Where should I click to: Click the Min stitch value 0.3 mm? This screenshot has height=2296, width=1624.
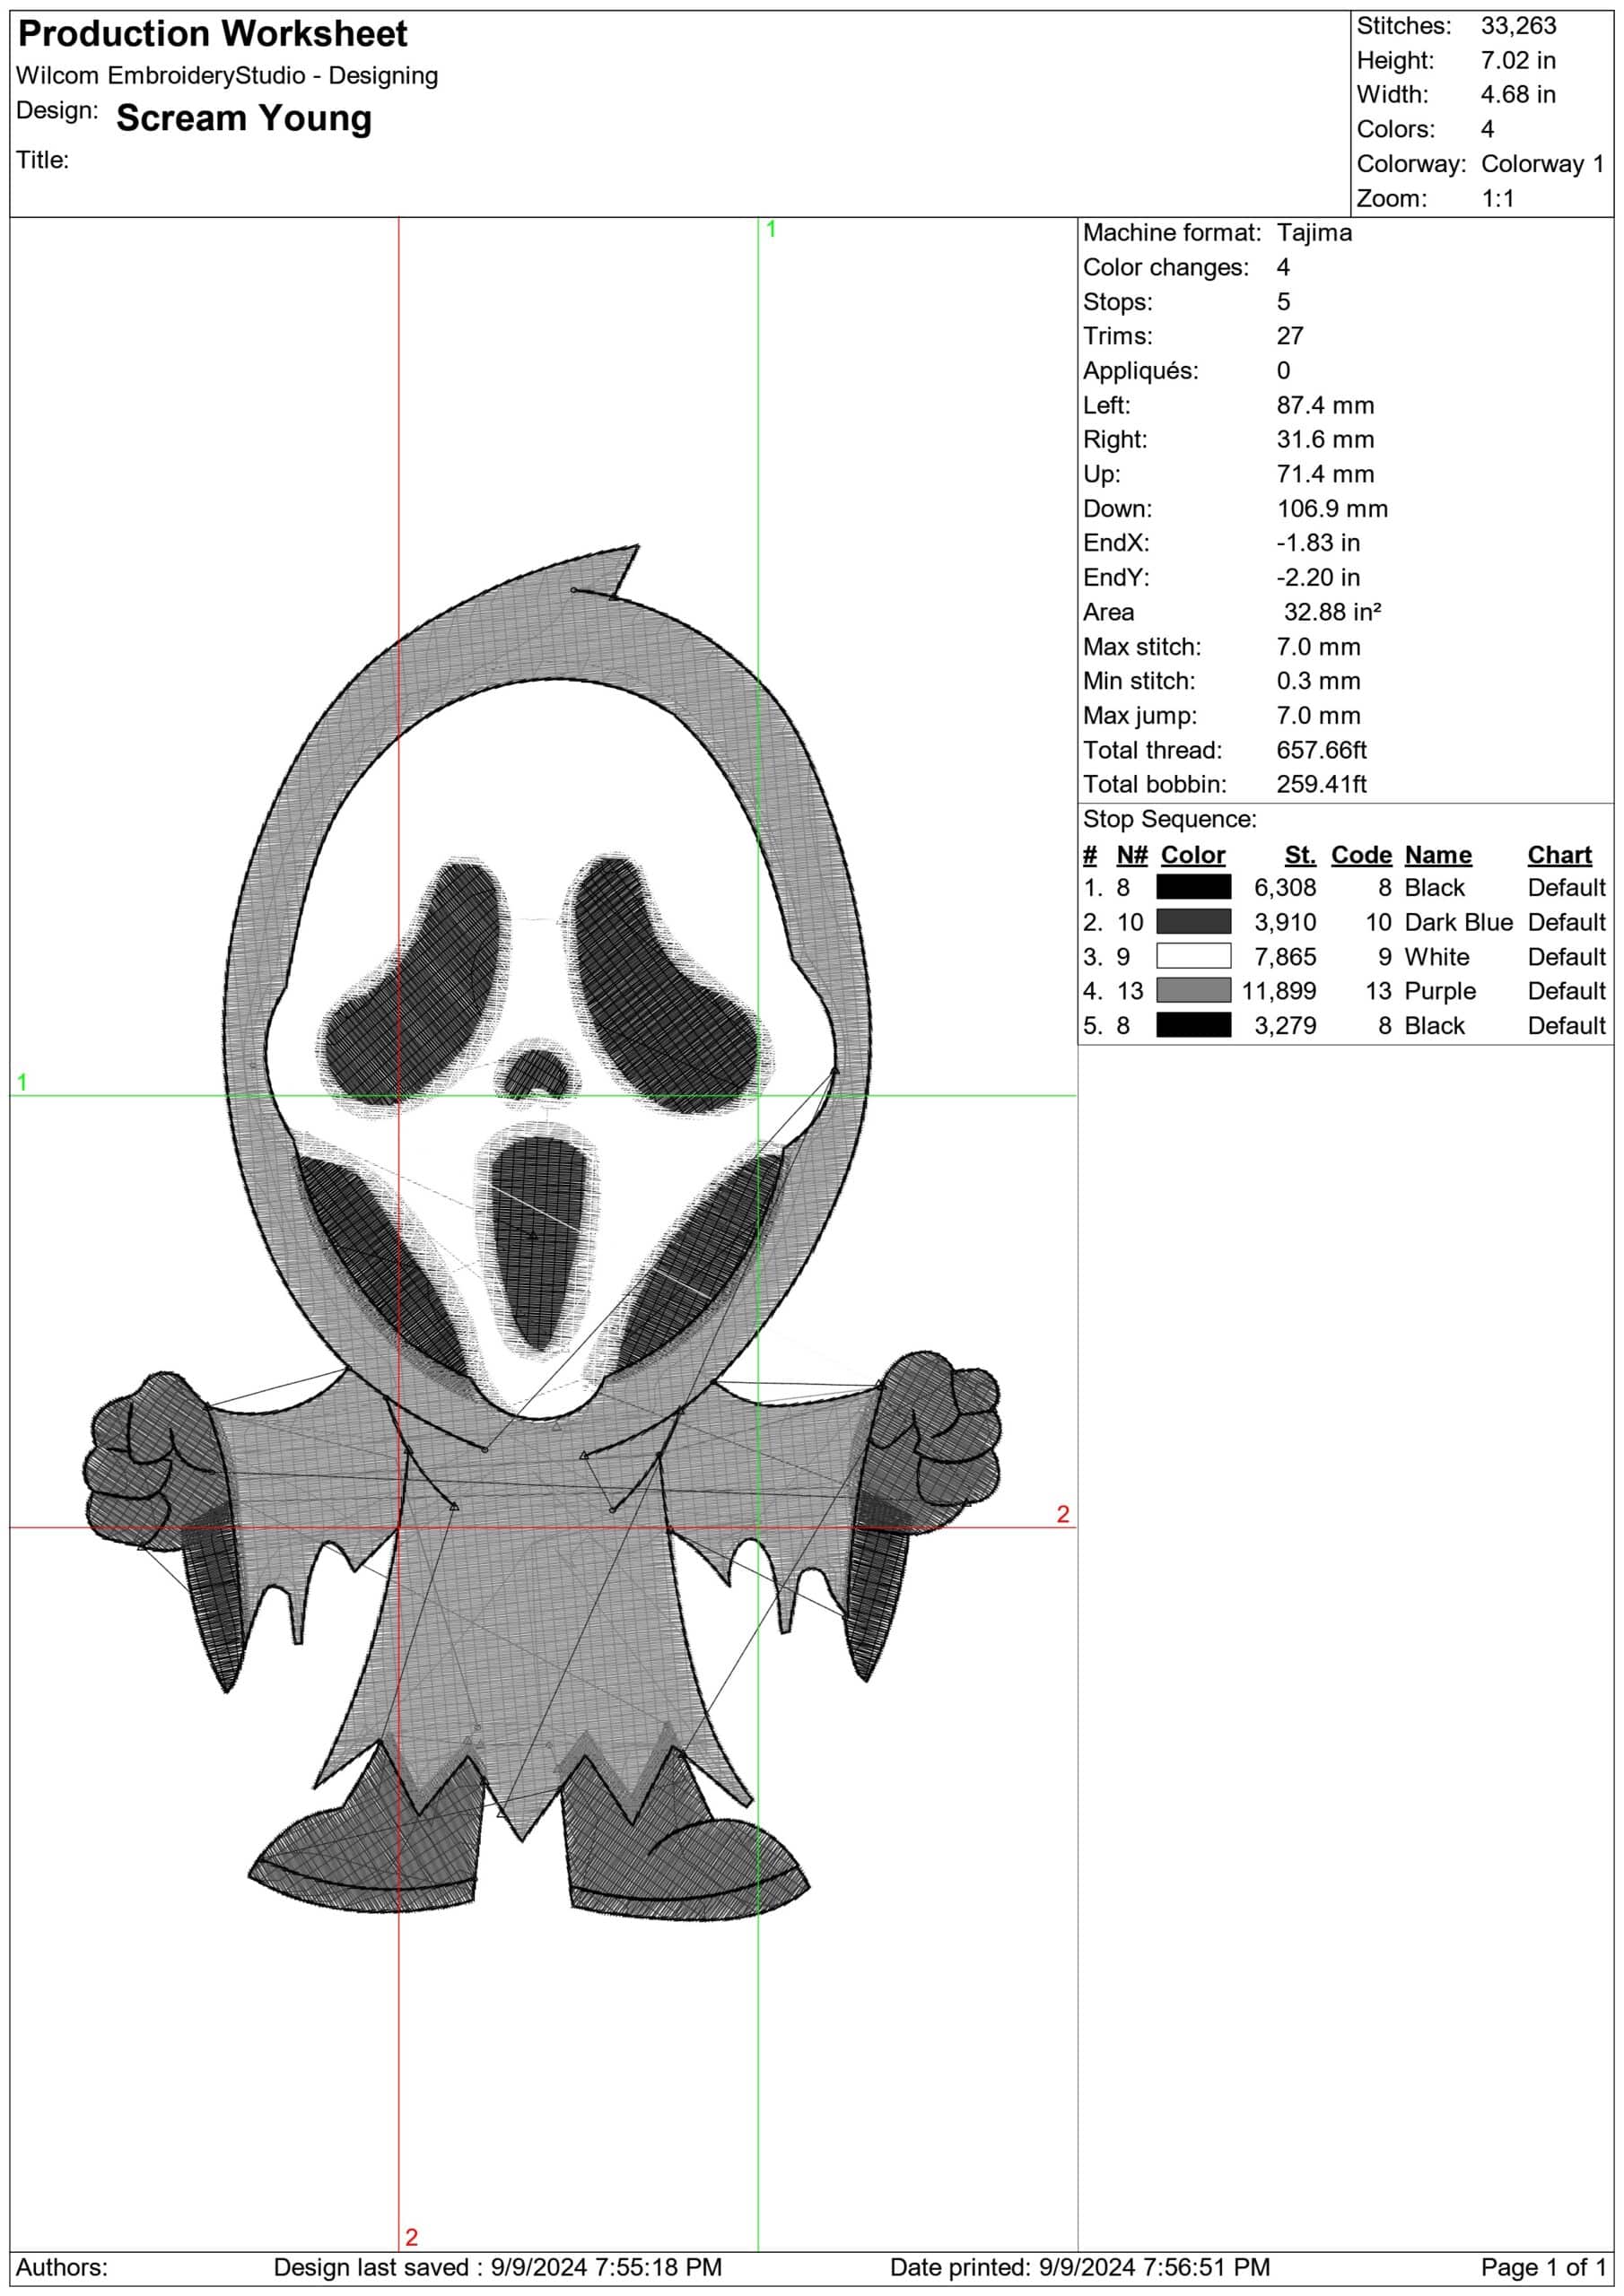1318,681
